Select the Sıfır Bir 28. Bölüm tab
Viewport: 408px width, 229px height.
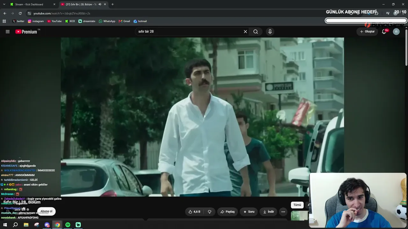point(84,4)
